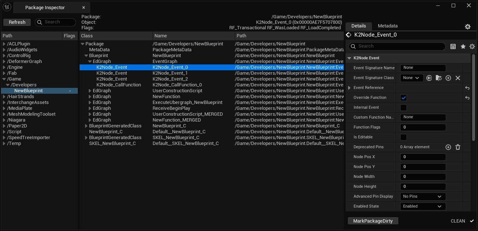Uncheck the Override Function checkbox
Image resolution: width=478 pixels, height=231 pixels.
[x=404, y=98]
